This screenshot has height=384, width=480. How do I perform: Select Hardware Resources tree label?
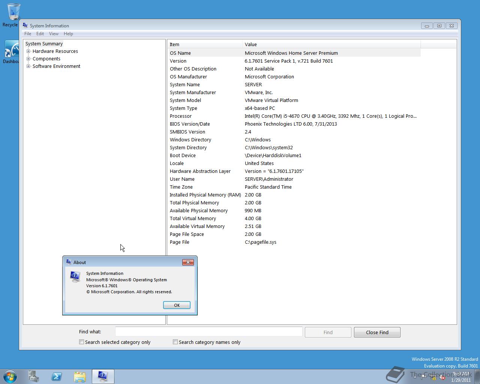point(55,51)
